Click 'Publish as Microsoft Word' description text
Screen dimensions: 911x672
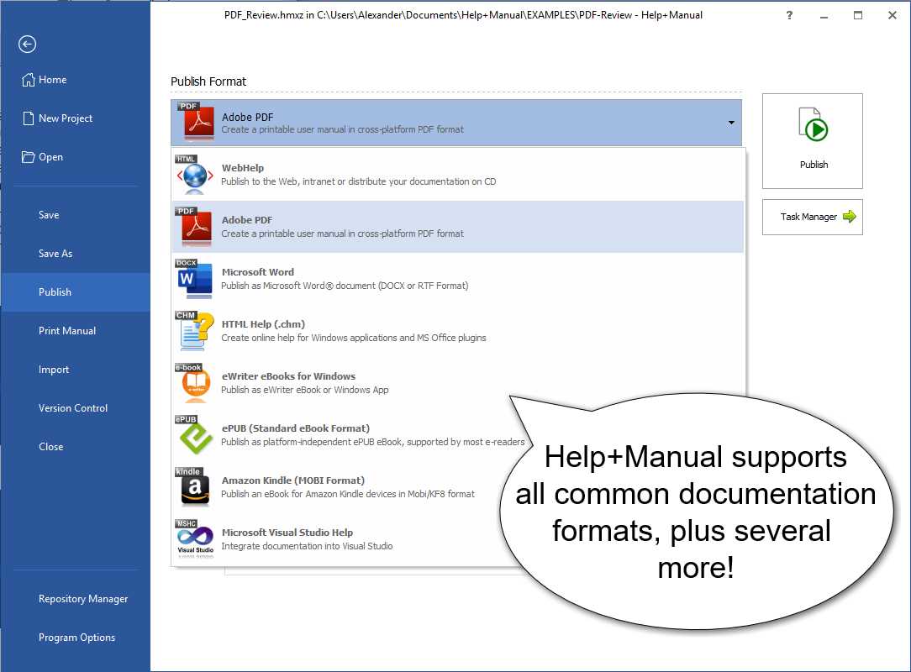click(345, 286)
